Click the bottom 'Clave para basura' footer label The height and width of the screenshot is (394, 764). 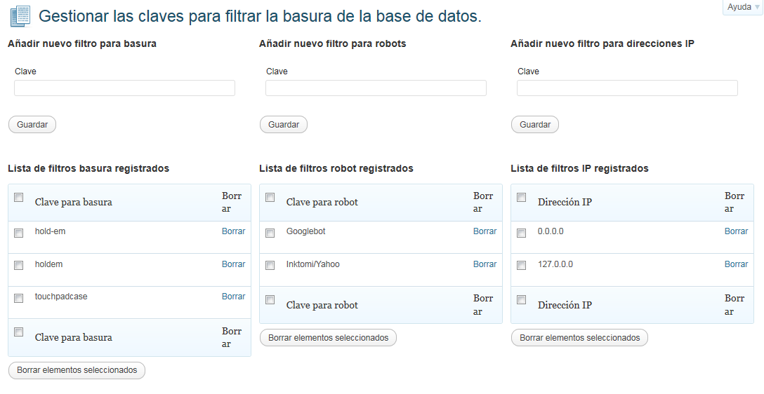pos(74,338)
